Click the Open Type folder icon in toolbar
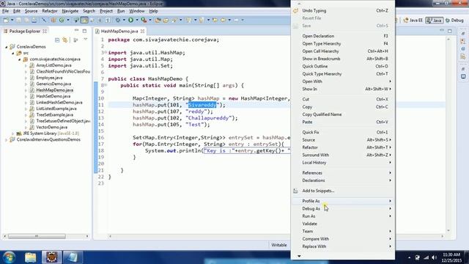The image size is (469, 264). coord(158,20)
